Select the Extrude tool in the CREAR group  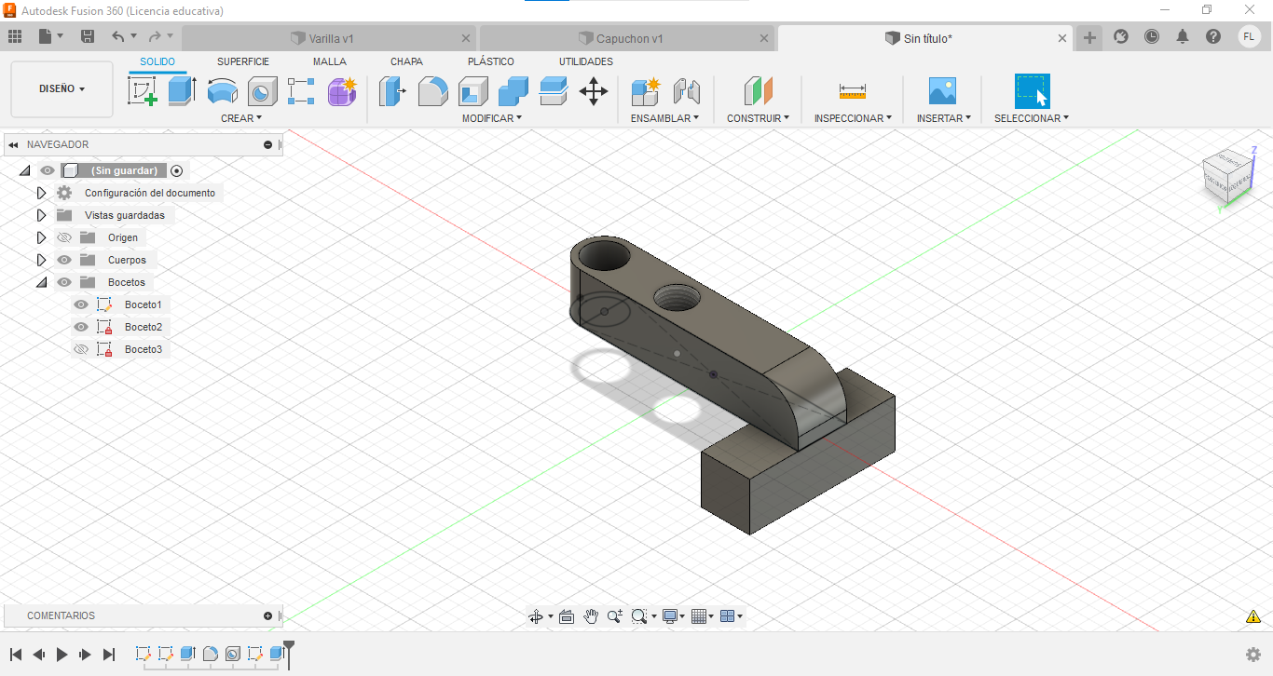(182, 91)
